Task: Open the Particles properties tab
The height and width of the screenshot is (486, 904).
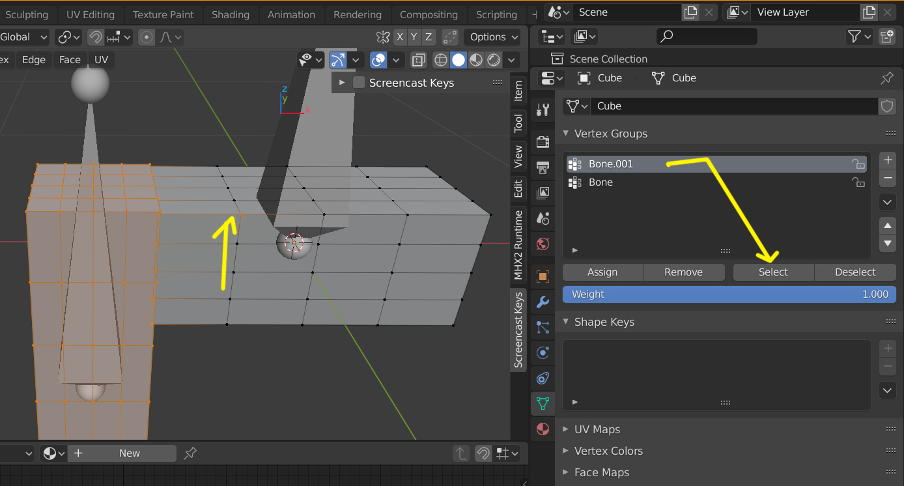Action: tap(543, 327)
